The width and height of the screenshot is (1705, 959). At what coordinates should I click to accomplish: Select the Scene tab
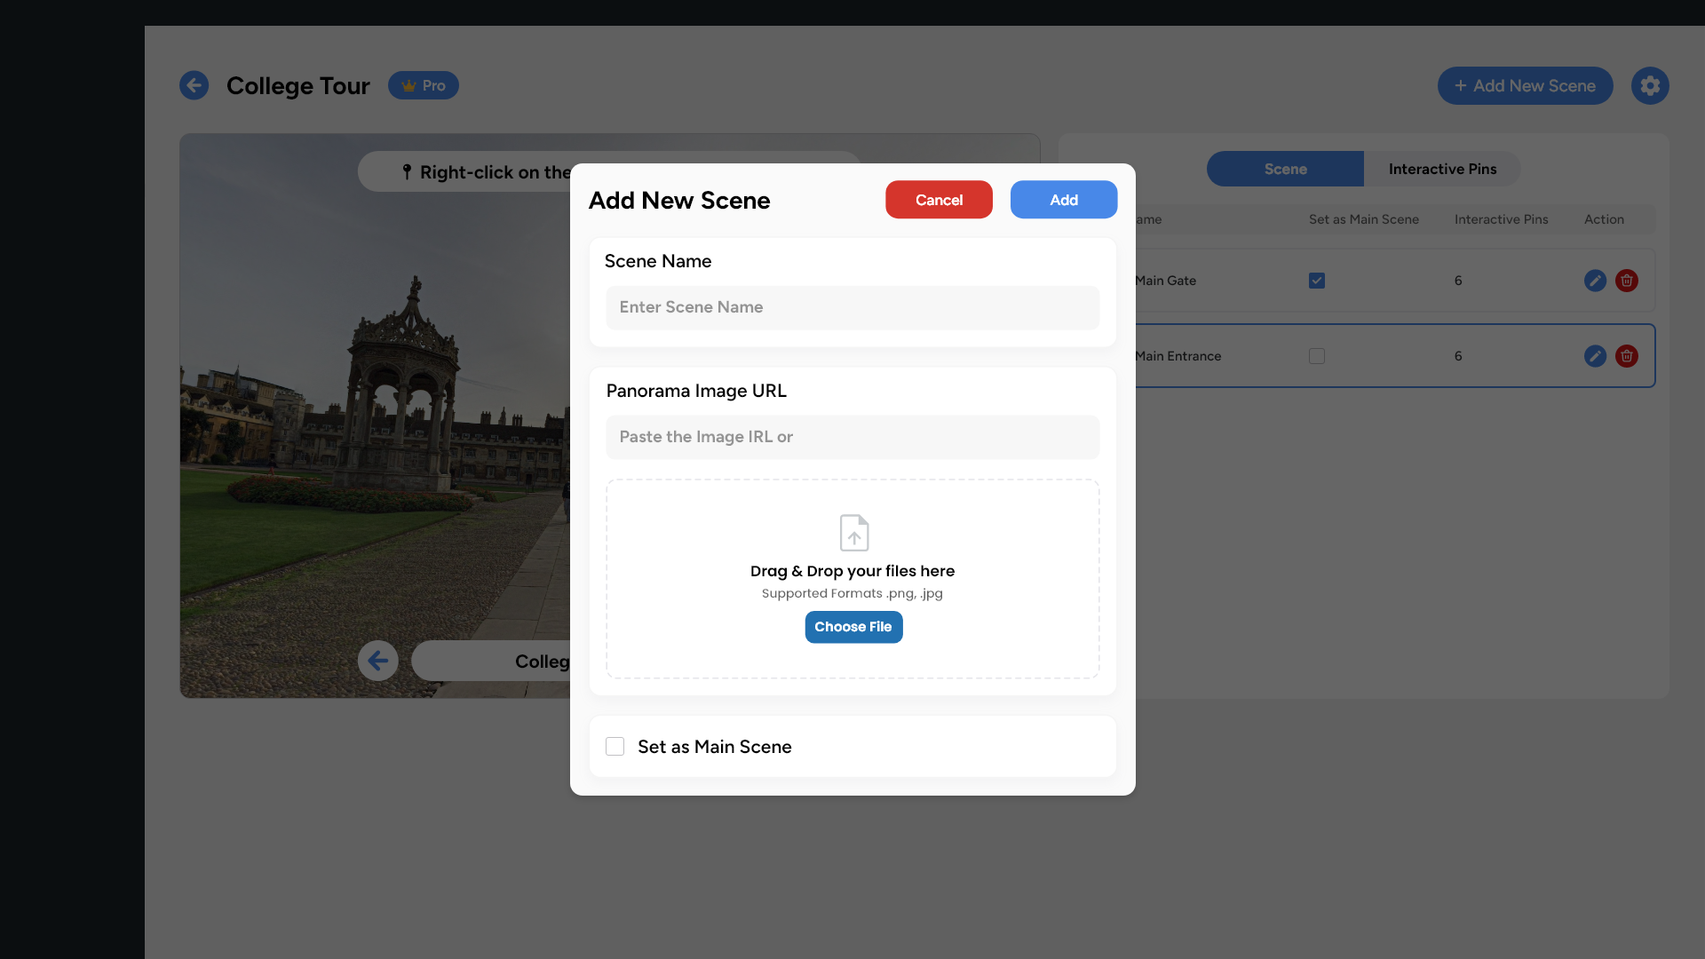(1285, 169)
